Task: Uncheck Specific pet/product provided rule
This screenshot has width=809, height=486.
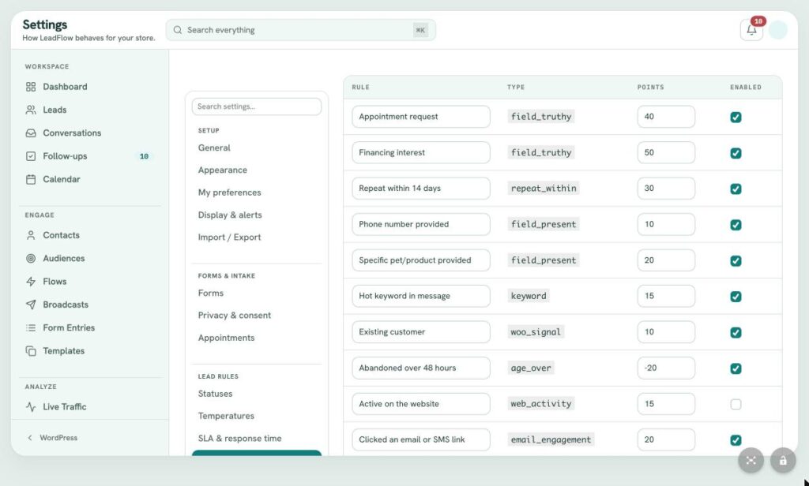Action: (736, 261)
